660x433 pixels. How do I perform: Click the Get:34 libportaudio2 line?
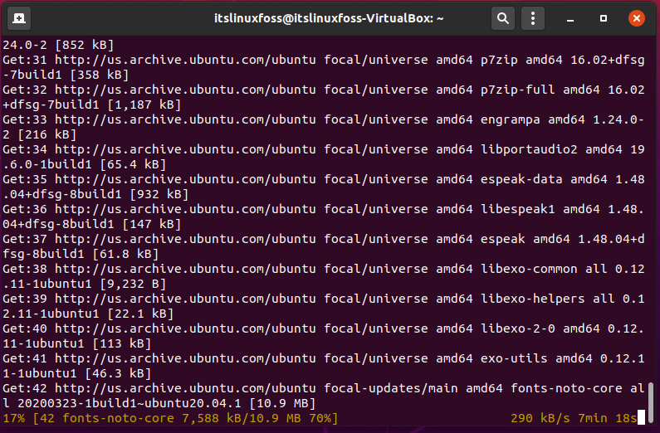(323, 157)
